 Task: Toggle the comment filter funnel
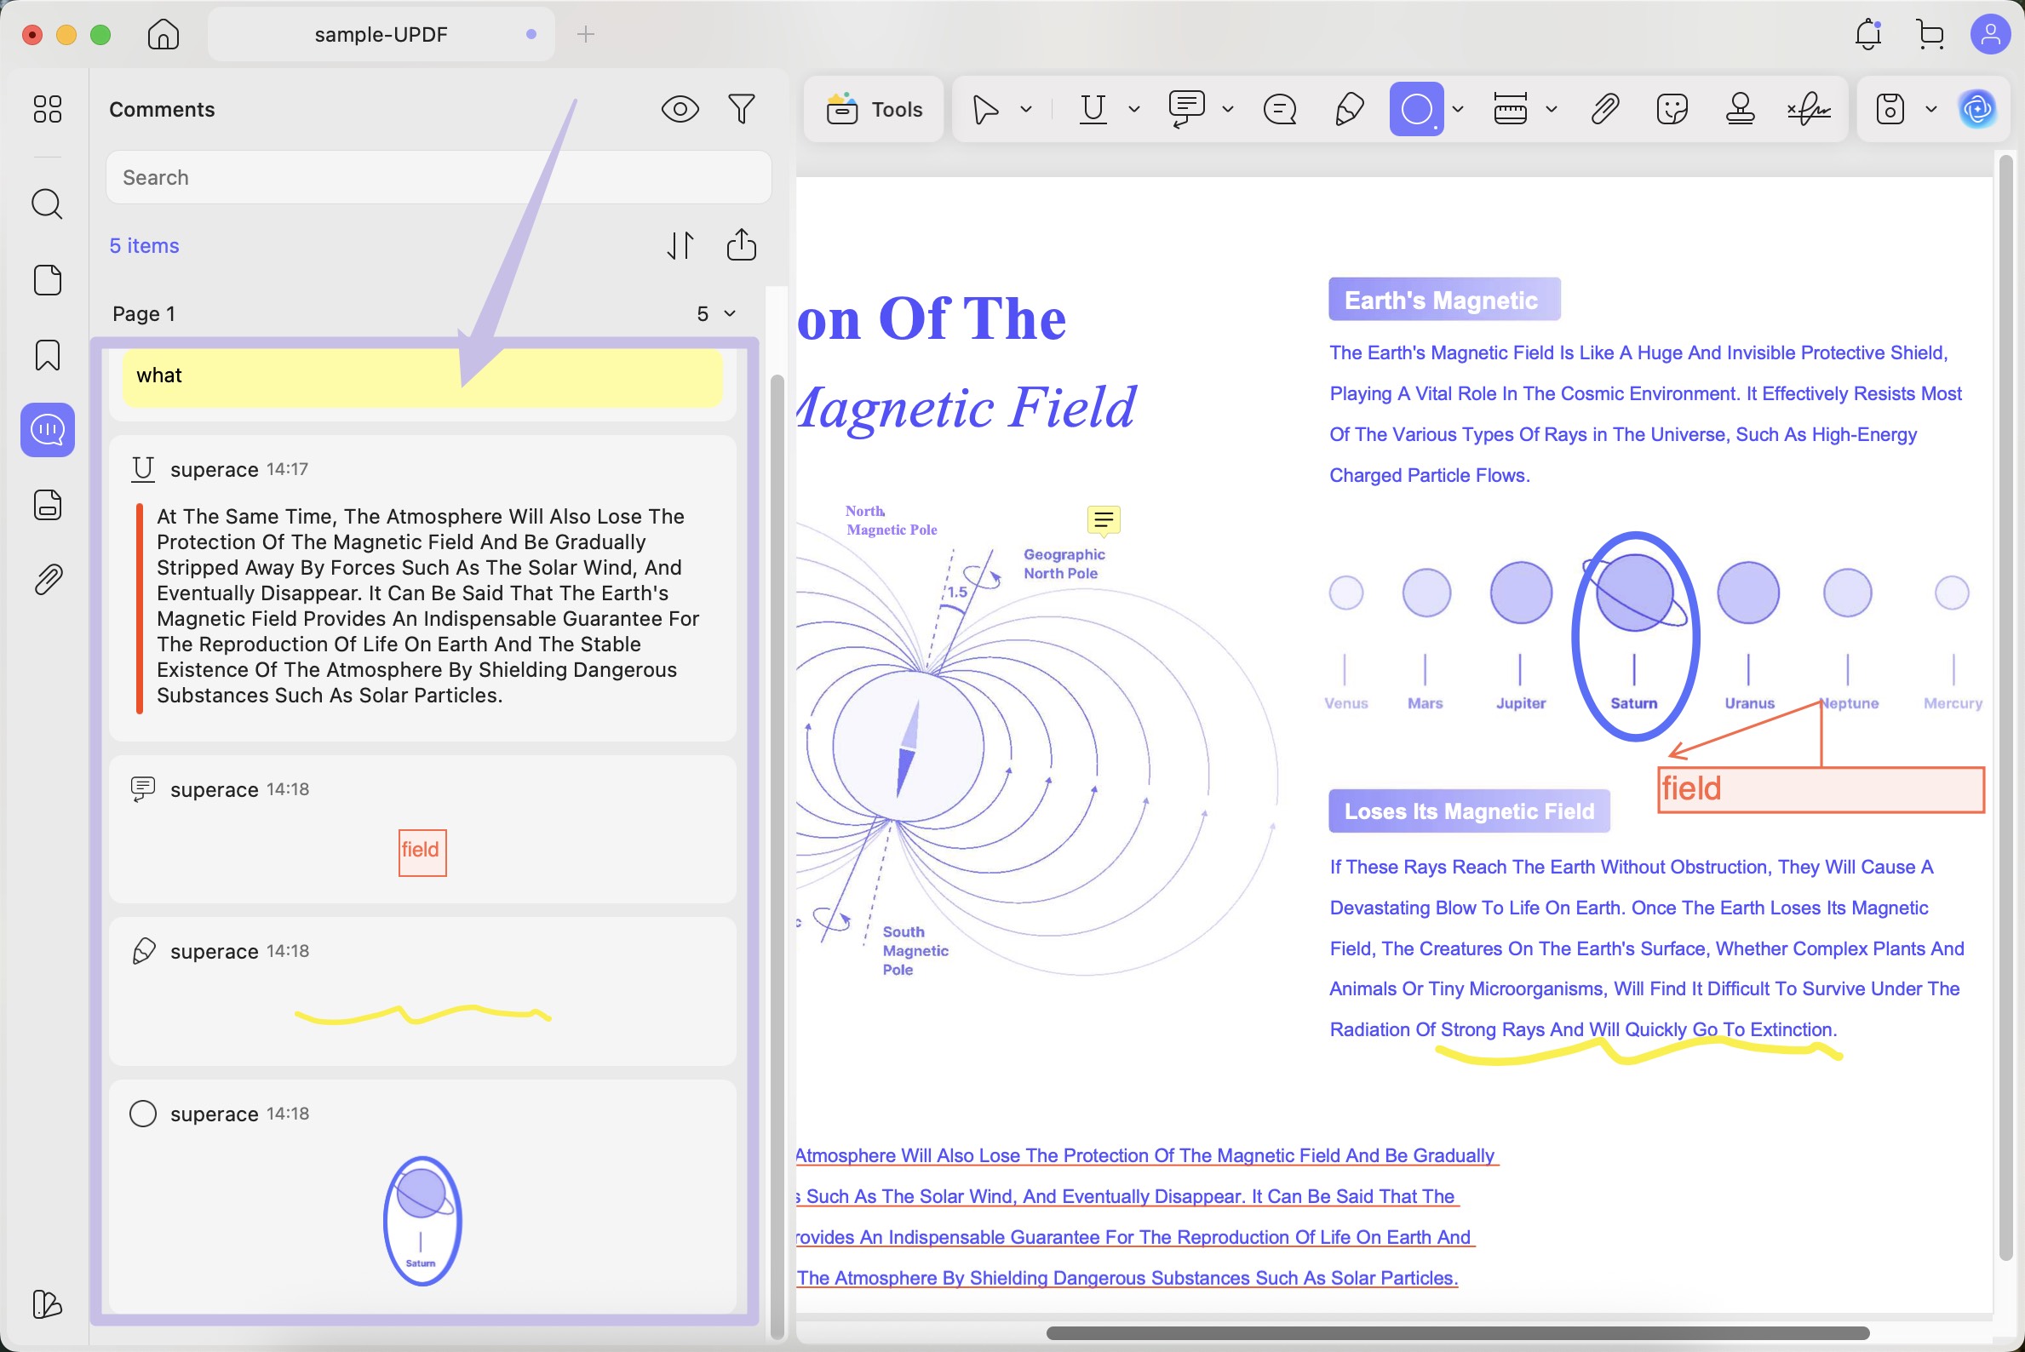pyautogui.click(x=741, y=110)
